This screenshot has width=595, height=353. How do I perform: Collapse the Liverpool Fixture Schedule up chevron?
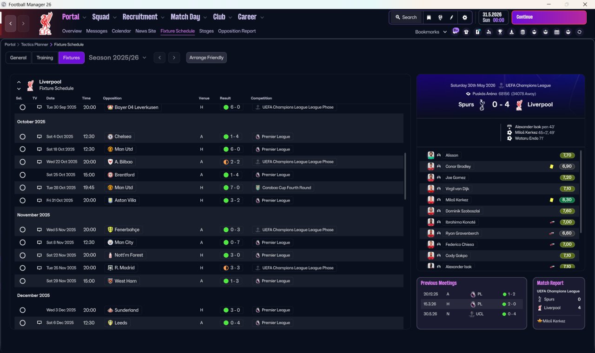pos(19,82)
